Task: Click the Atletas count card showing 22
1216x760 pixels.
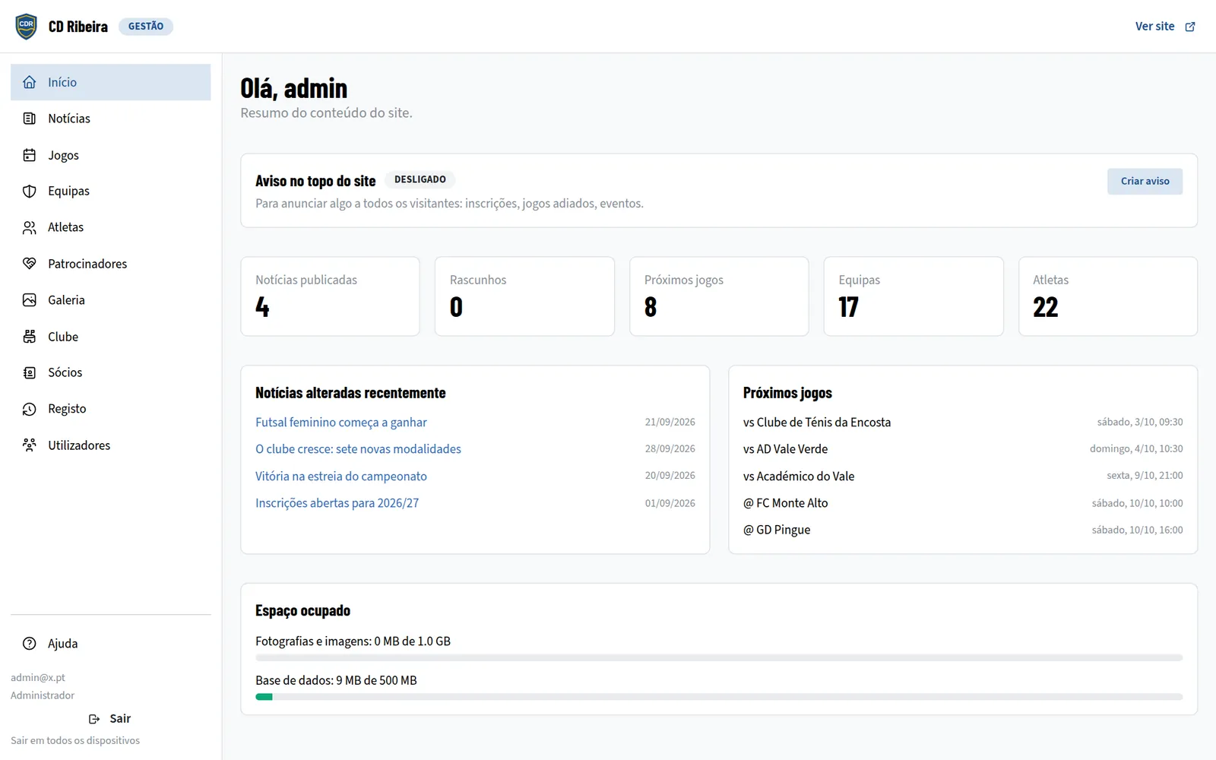Action: coord(1108,296)
